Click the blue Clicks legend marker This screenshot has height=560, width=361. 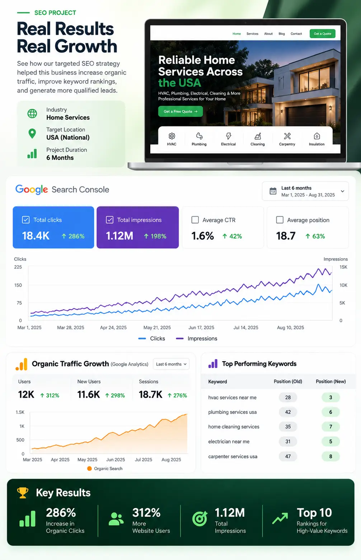click(142, 339)
